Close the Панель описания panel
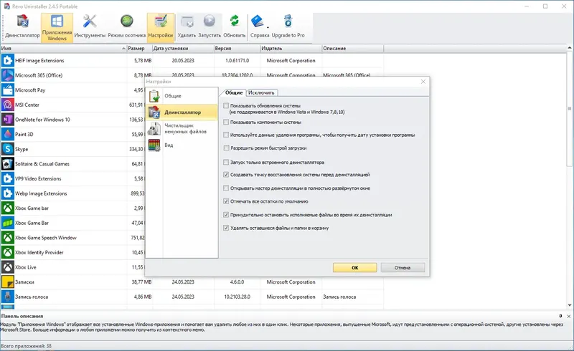The image size is (574, 351). [x=569, y=316]
